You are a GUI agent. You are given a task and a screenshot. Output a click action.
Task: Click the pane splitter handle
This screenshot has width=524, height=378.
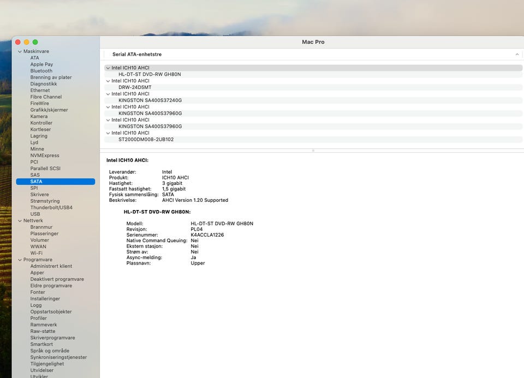pyautogui.click(x=313, y=150)
